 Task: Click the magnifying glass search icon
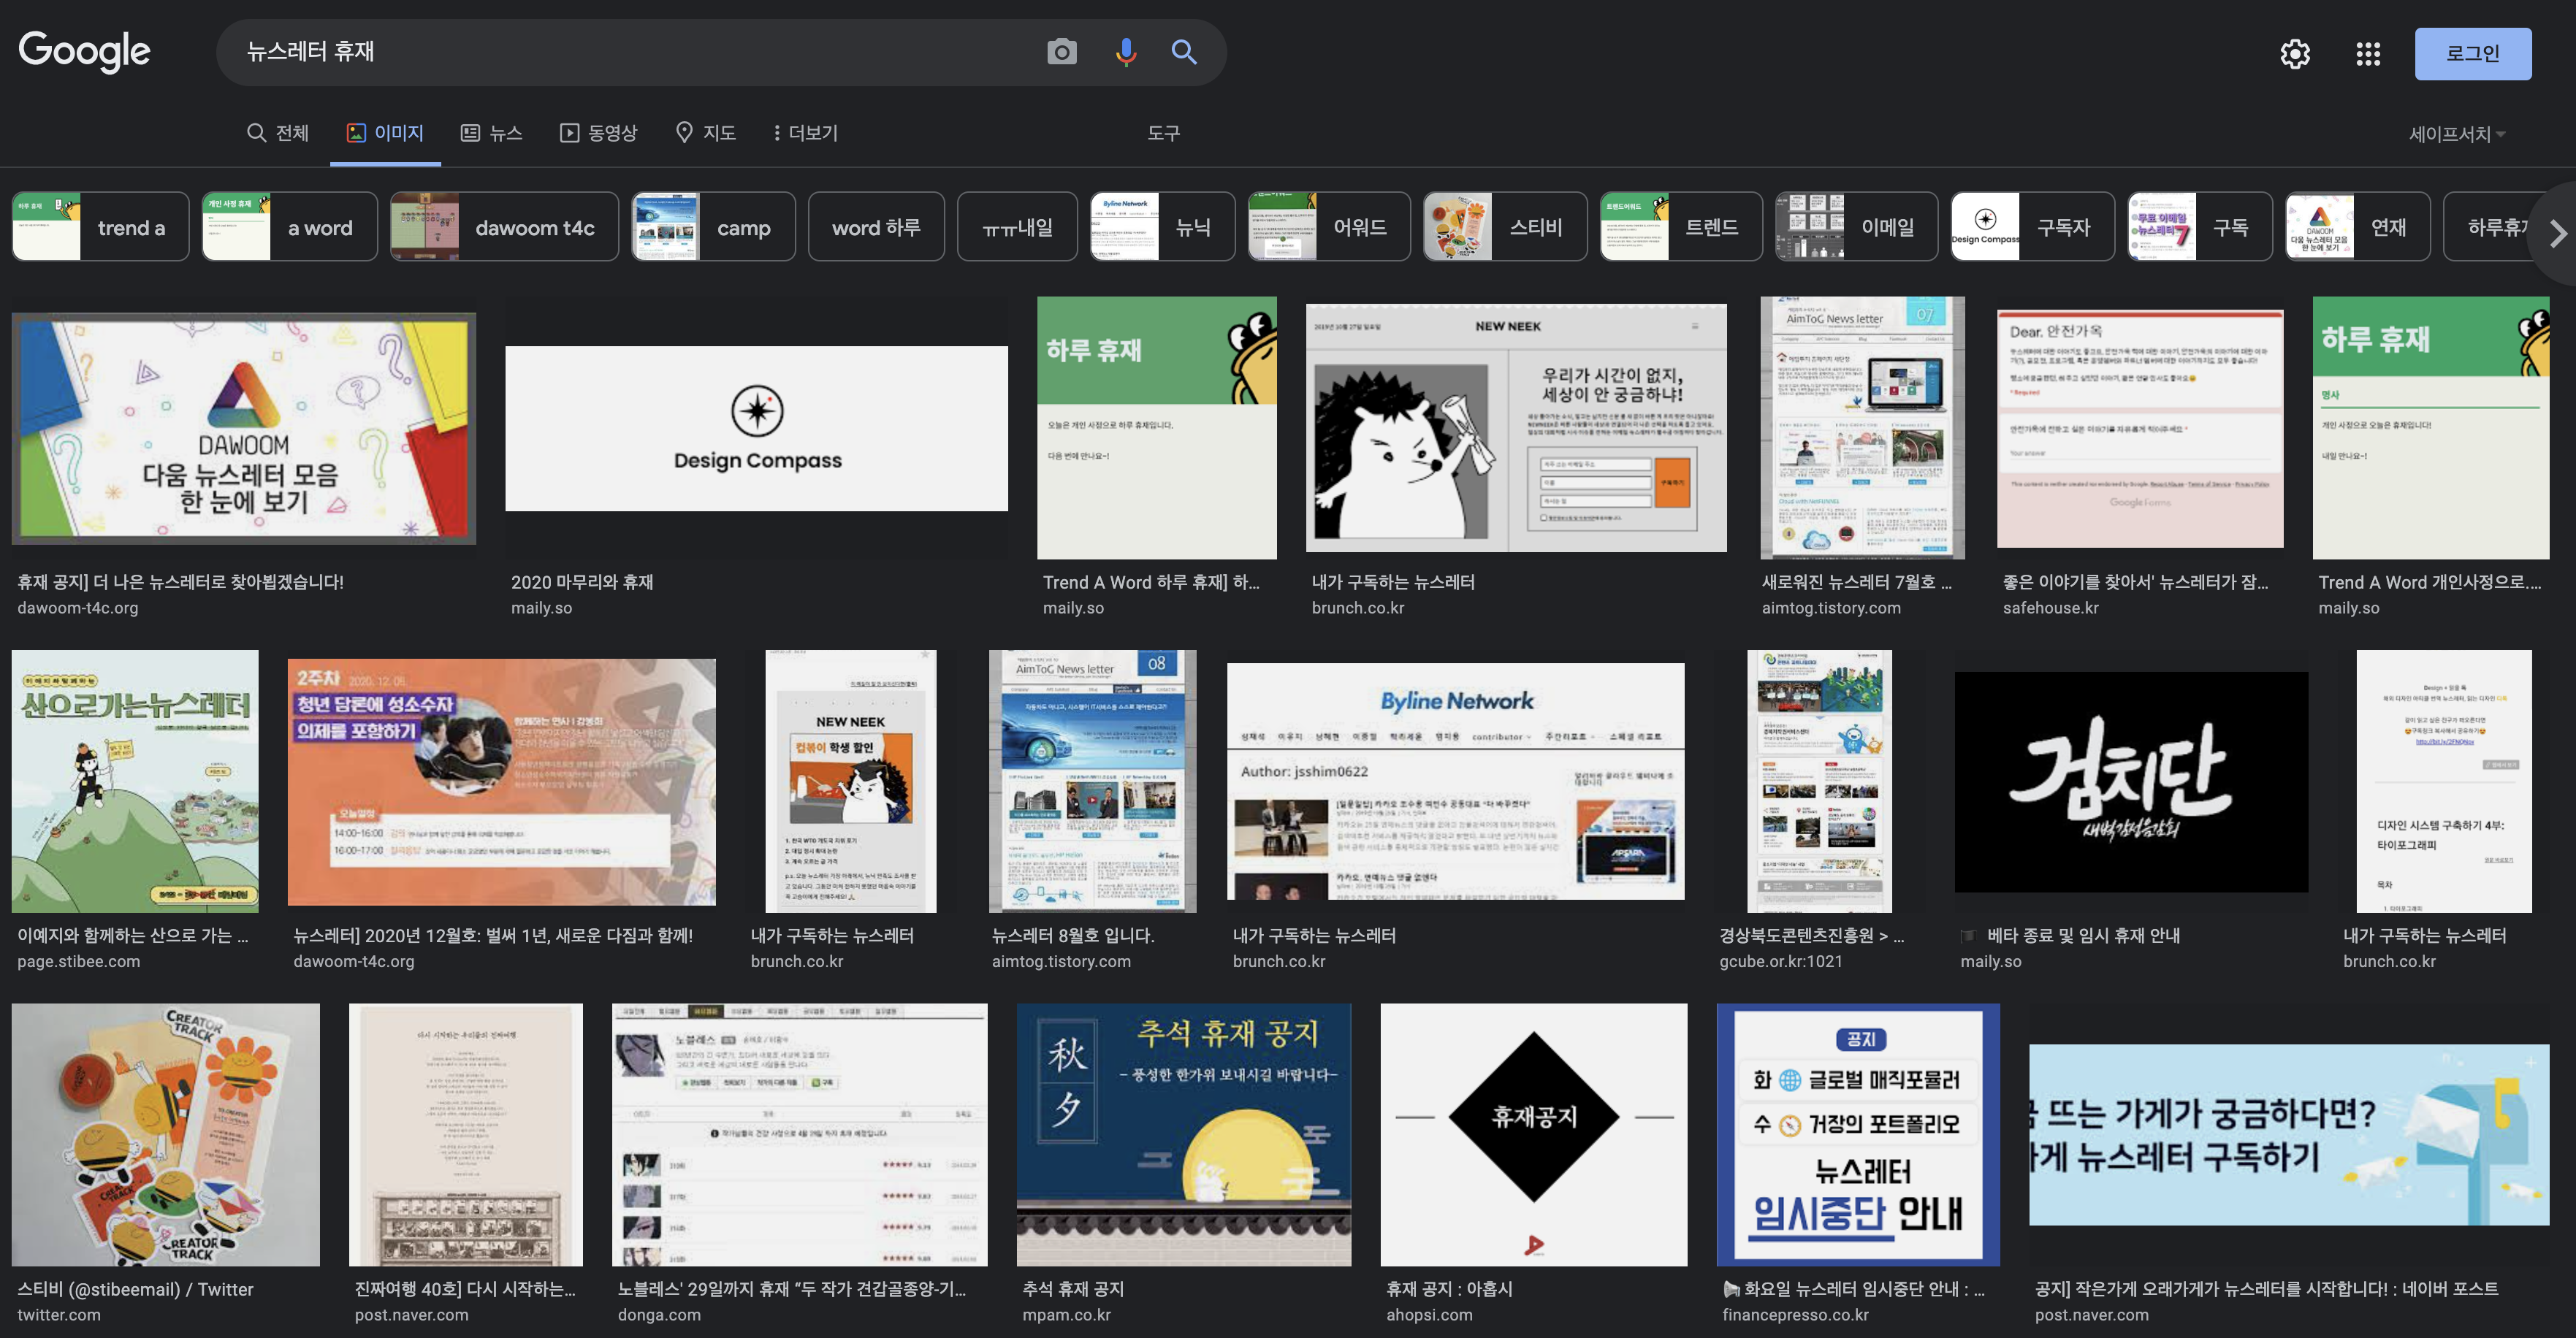1184,51
